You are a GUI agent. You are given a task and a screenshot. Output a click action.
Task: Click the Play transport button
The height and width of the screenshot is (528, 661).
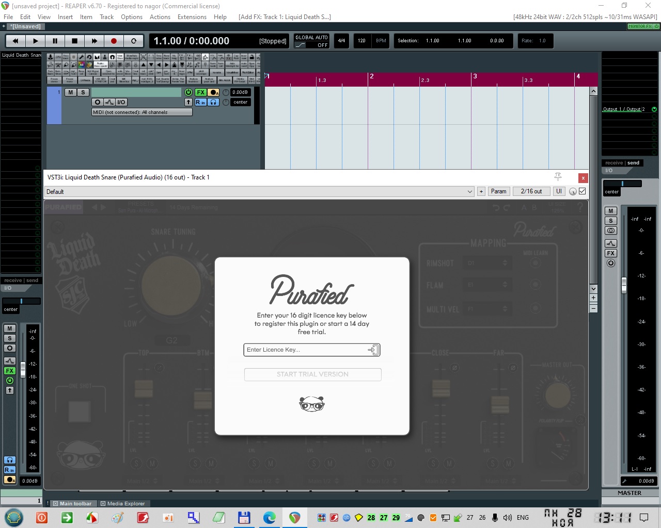(x=35, y=41)
